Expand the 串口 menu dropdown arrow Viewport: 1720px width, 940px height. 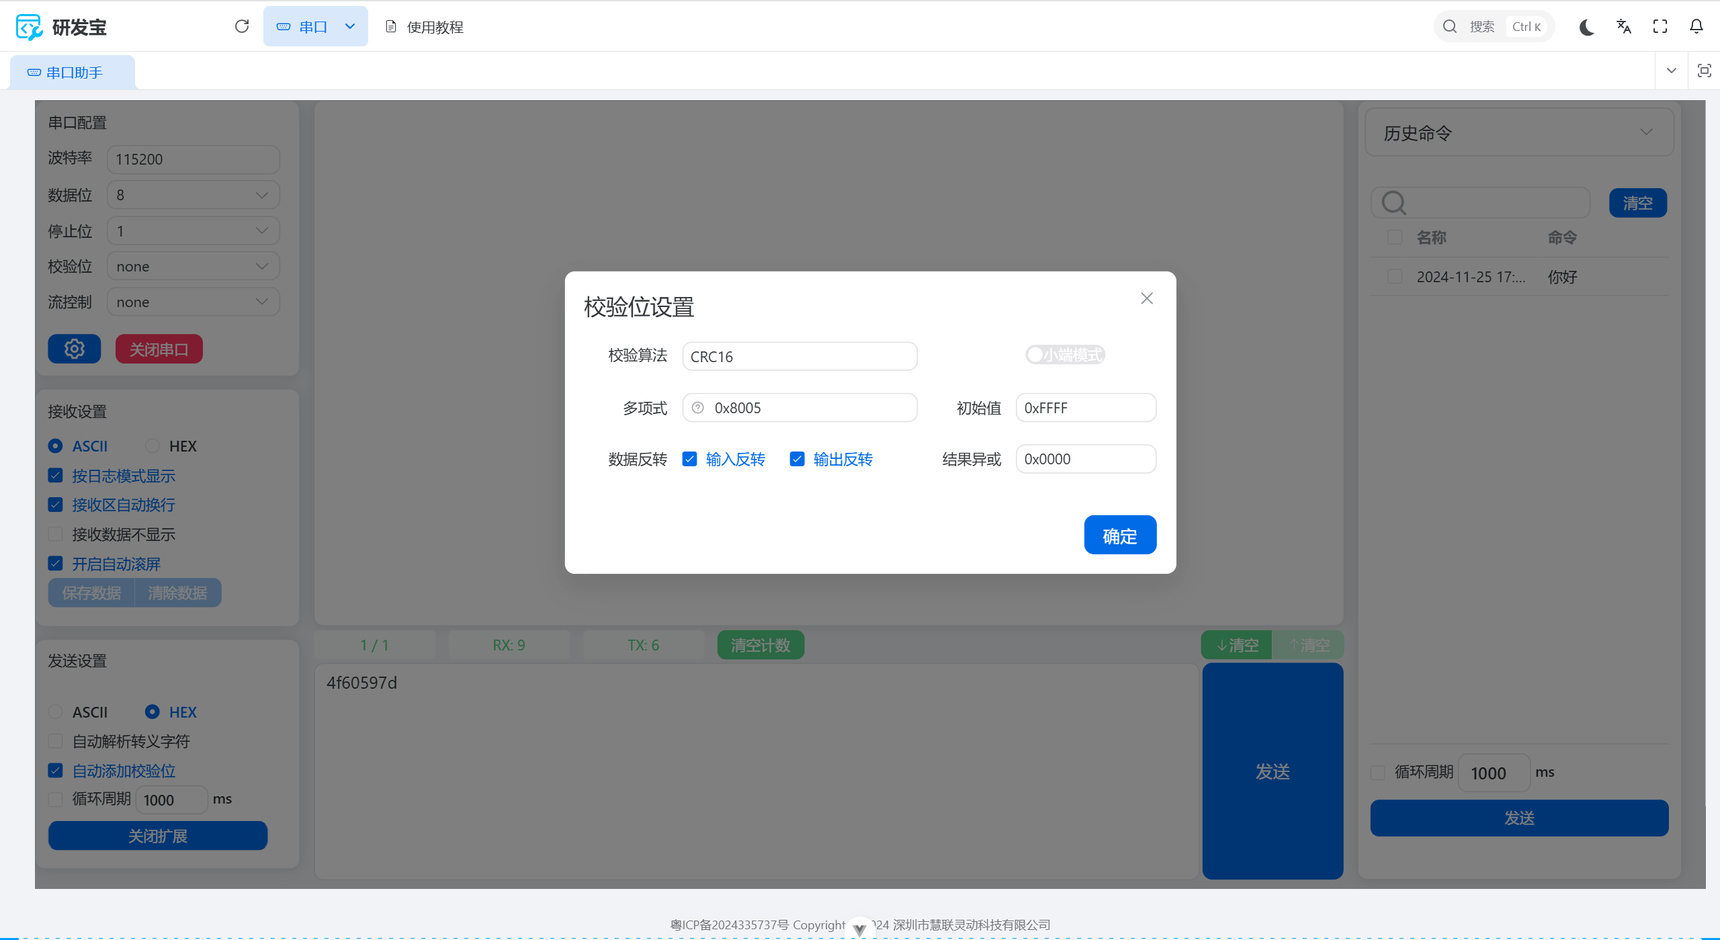(x=350, y=26)
